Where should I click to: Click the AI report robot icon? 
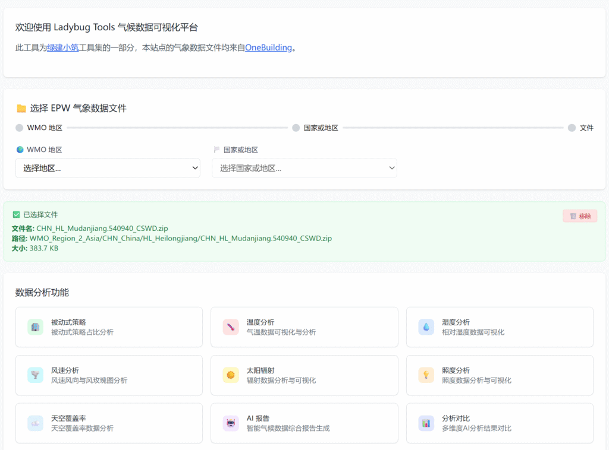click(231, 423)
